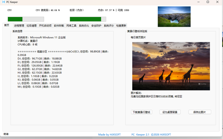Click the E:\ drive space line
223x139 pixels.
pyautogui.click(x=39, y=62)
